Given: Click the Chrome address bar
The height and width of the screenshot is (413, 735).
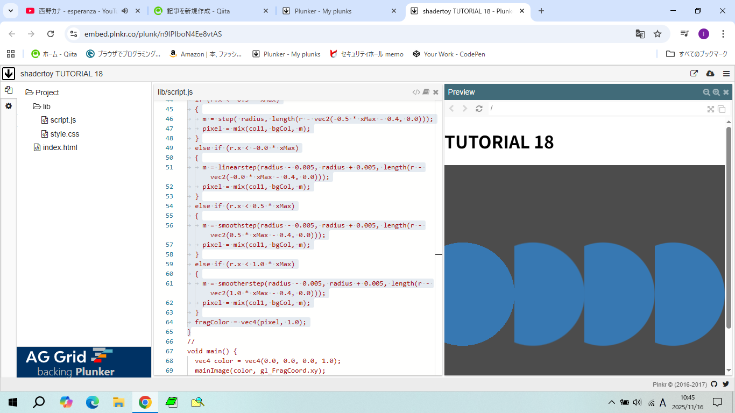Looking at the screenshot, I should 355,34.
